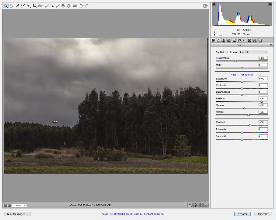This screenshot has height=220, width=276.
Task: Open the Basic panel tab (aperture icon)
Action: coord(213,40)
